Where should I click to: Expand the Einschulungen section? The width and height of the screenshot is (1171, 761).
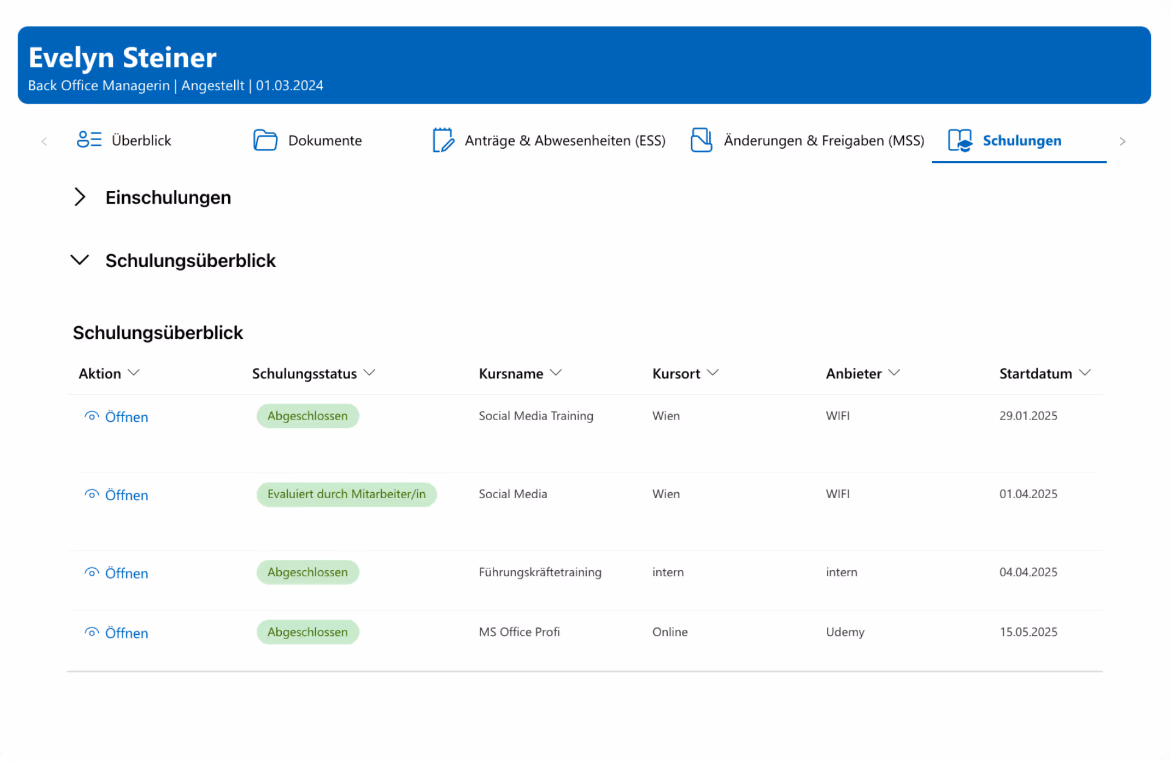80,197
